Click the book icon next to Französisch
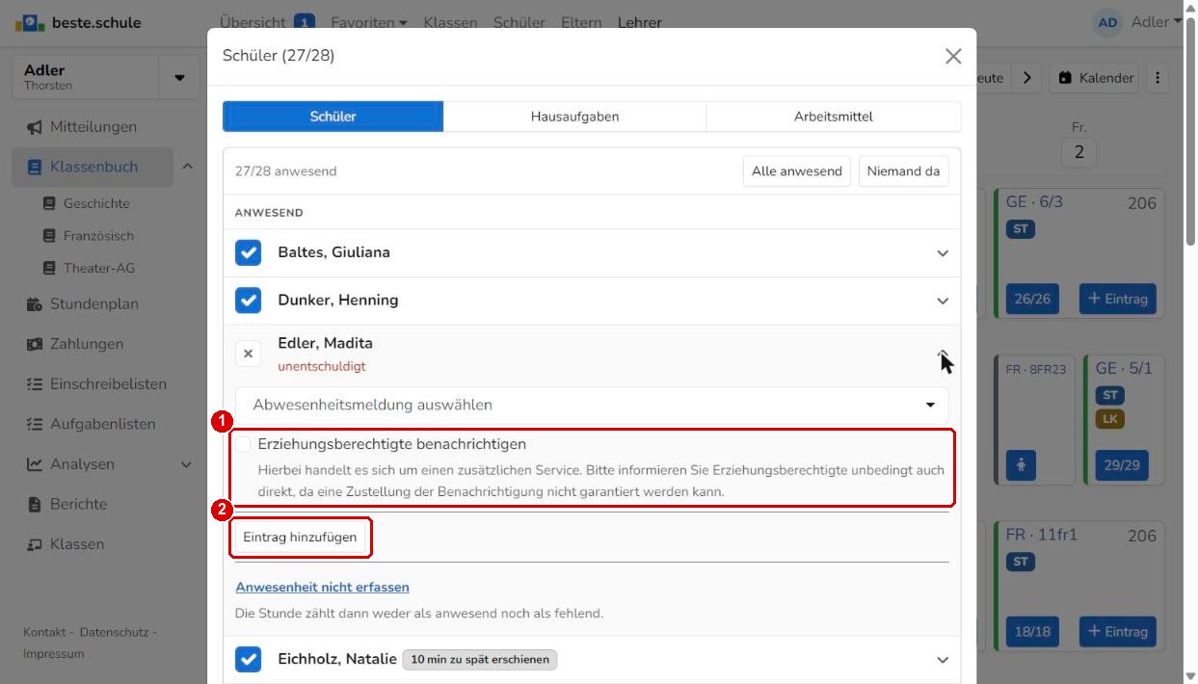1198x684 pixels. (x=50, y=236)
